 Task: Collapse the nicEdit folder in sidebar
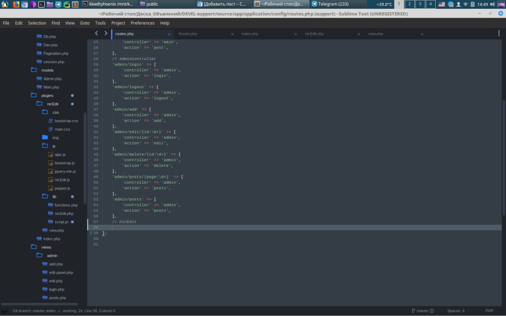(40, 104)
